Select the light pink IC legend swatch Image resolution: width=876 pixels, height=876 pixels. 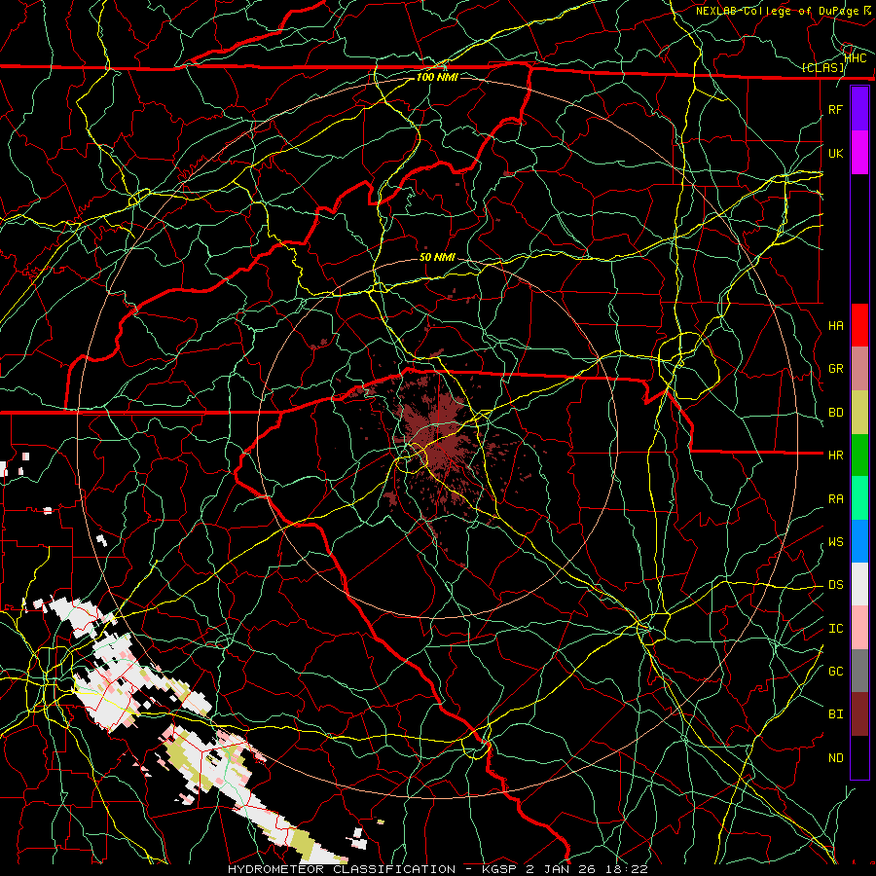coord(859,628)
